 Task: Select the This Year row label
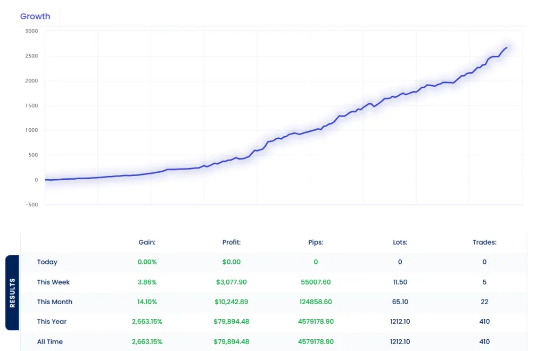click(x=52, y=321)
